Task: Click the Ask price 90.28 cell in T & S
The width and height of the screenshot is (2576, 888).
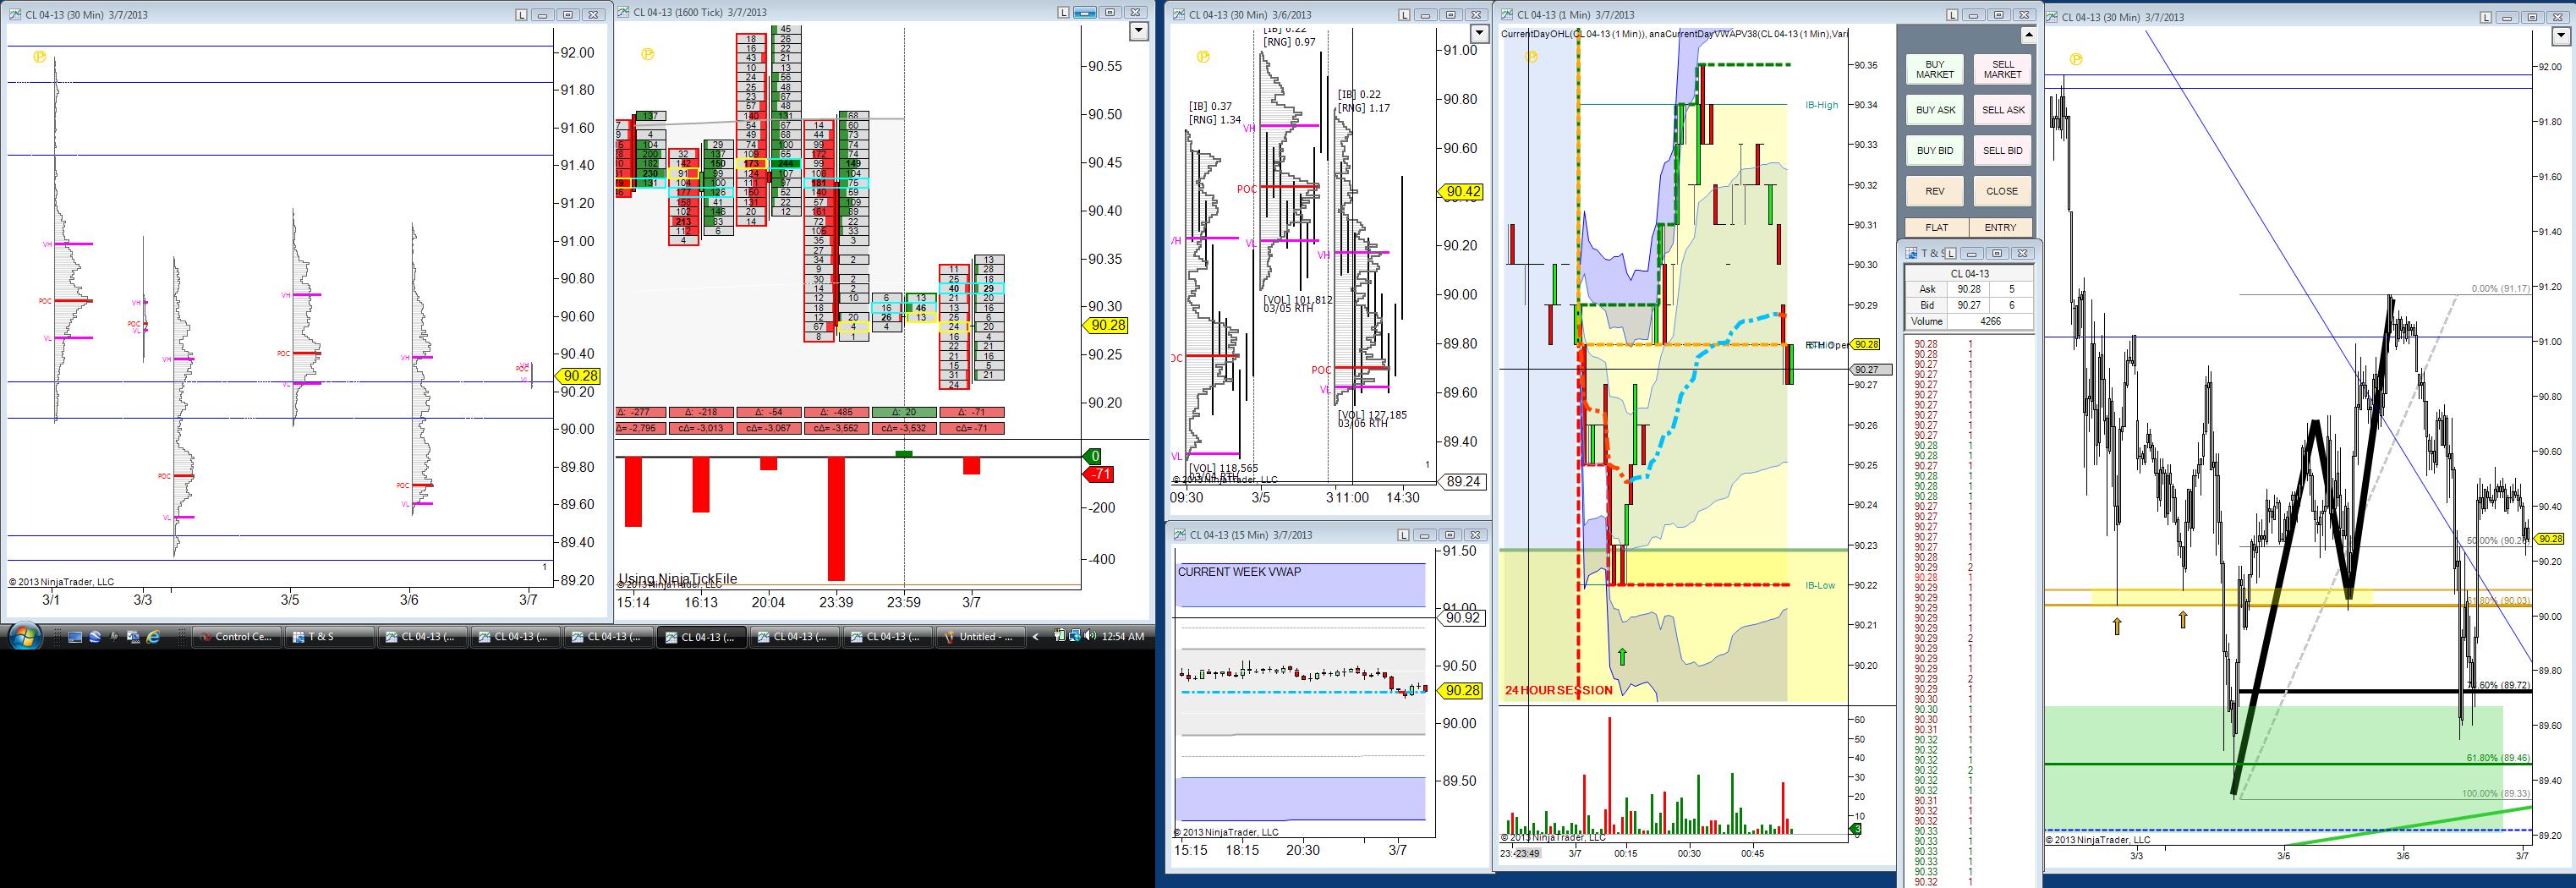Action: (1968, 289)
